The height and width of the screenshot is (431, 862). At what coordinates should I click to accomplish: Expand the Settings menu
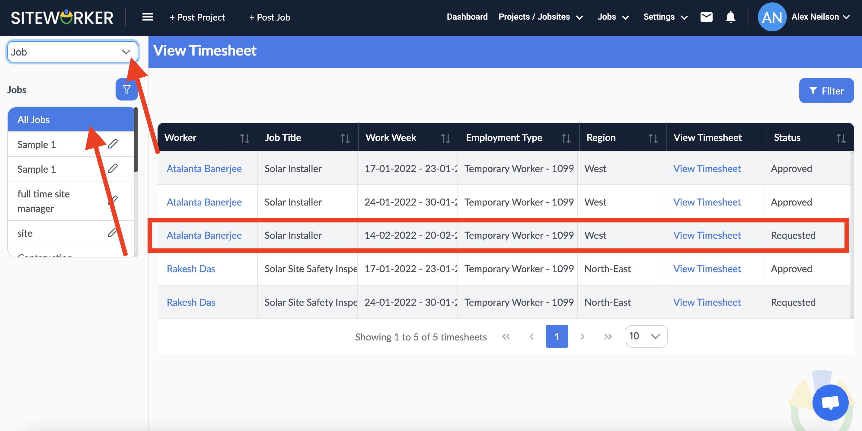[x=665, y=17]
